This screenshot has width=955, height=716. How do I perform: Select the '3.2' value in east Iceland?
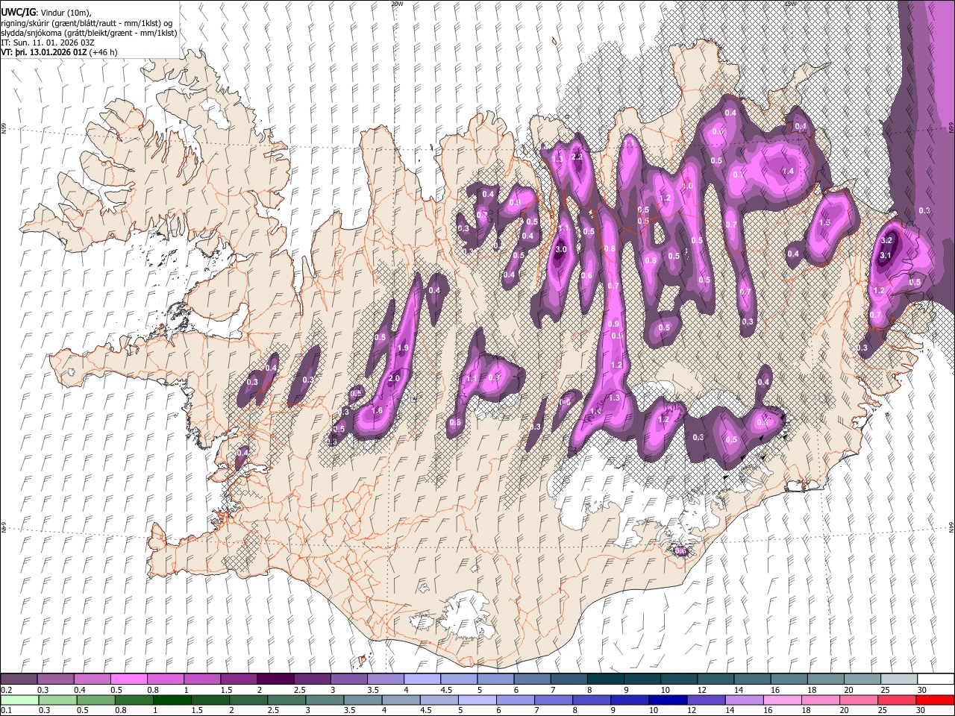[x=886, y=241]
